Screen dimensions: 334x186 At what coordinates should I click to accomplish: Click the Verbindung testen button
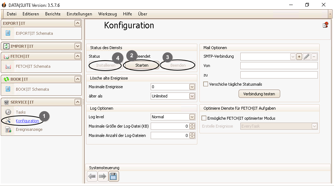click(x=259, y=94)
